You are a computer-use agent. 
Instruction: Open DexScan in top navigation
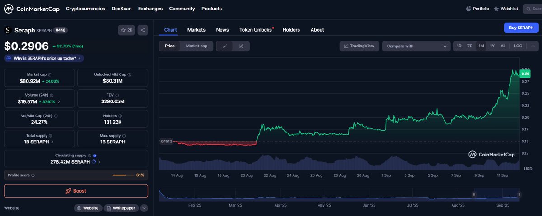click(121, 9)
